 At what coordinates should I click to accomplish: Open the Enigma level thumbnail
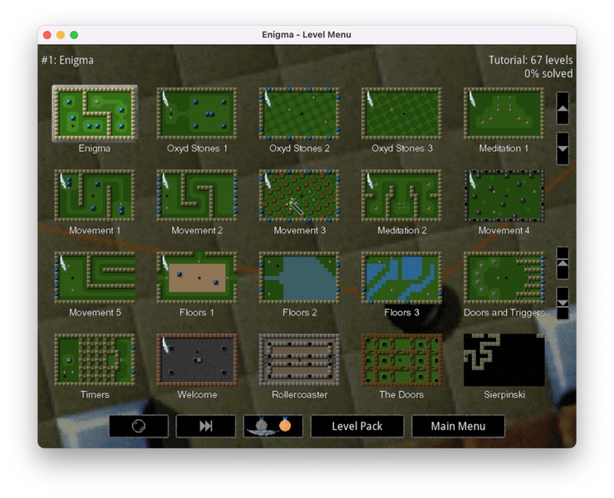coord(95,114)
